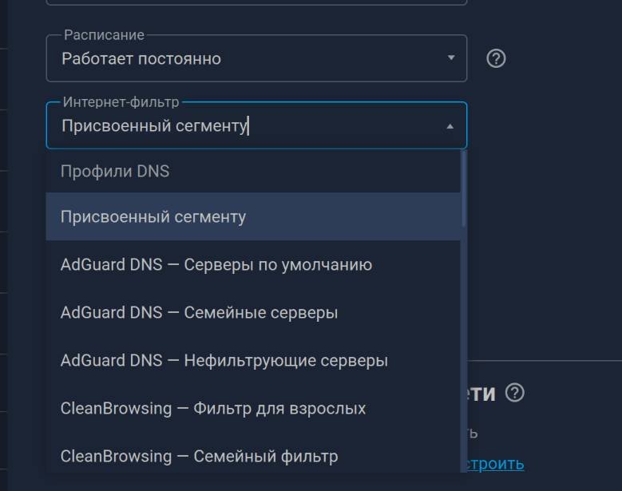The height and width of the screenshot is (491, 622).
Task: Select CleanBrowsing — Семейный фильтр
Action: coord(253,456)
